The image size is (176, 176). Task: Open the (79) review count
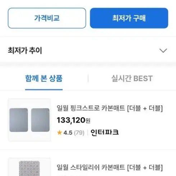tap(79, 133)
